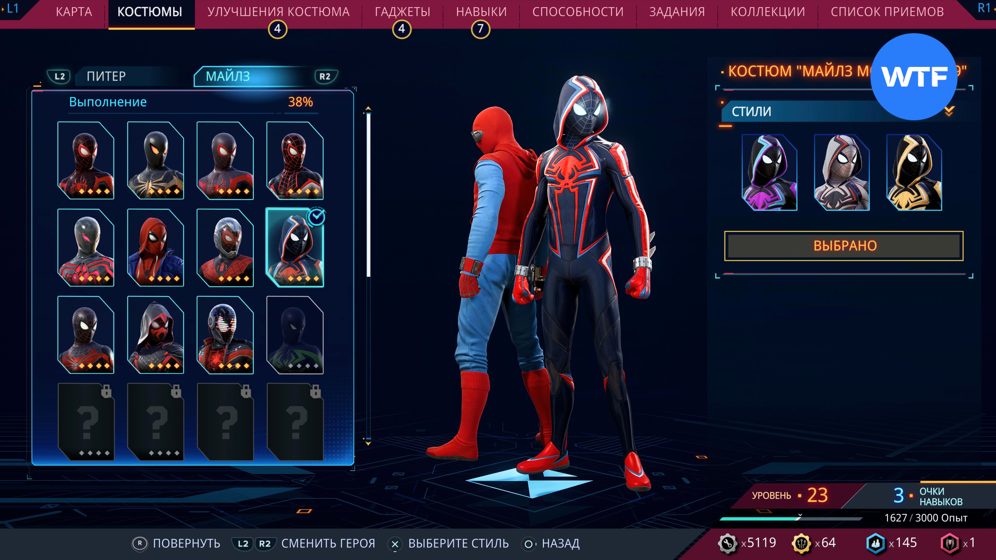
Task: Switch hero to Питер
Action: [106, 76]
